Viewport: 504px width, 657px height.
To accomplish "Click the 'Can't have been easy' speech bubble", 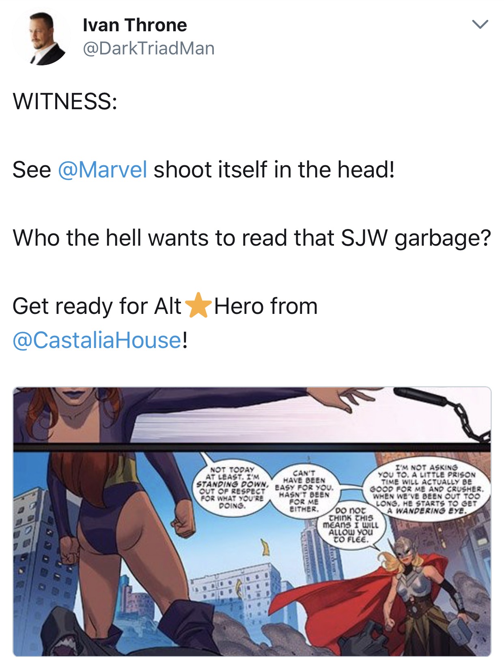I will click(304, 491).
